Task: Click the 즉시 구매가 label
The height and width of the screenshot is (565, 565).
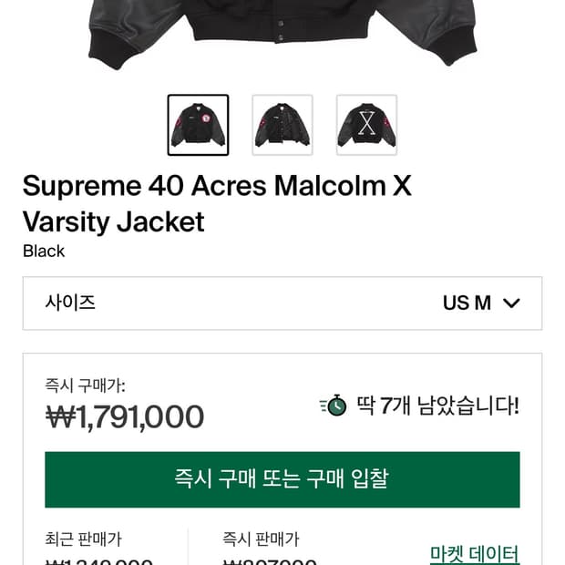Action: click(86, 385)
